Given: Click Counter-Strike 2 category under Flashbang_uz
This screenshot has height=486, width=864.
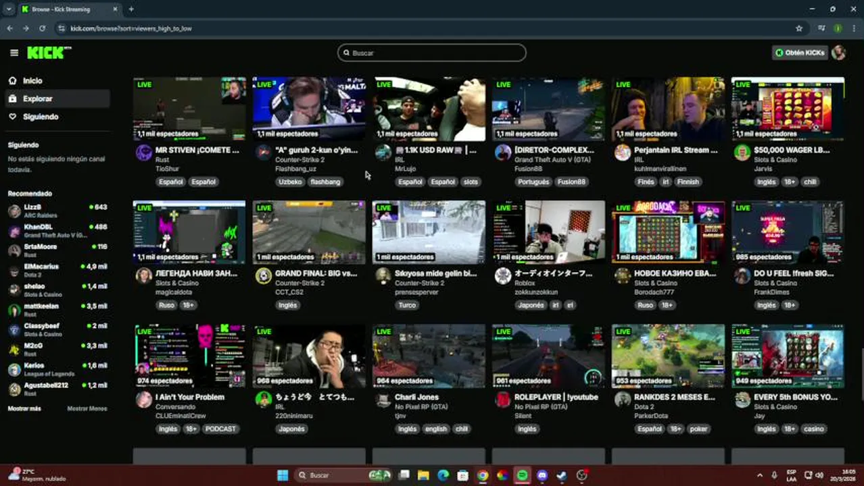Looking at the screenshot, I should coord(299,160).
